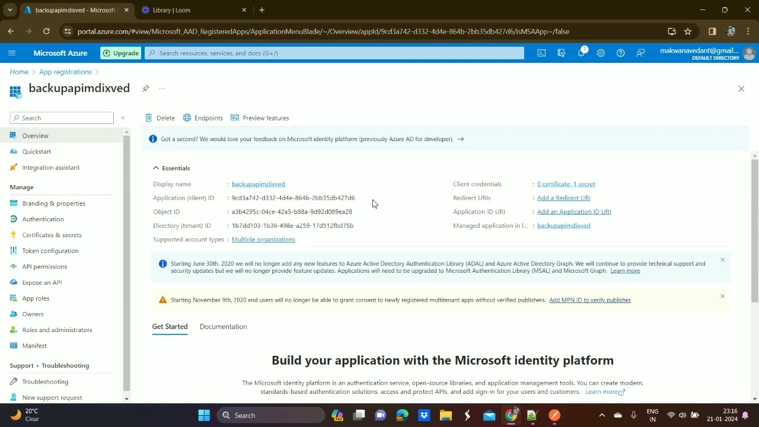This screenshot has height=427, width=759.
Task: Select the Application (client) ID value
Action: pos(293,198)
